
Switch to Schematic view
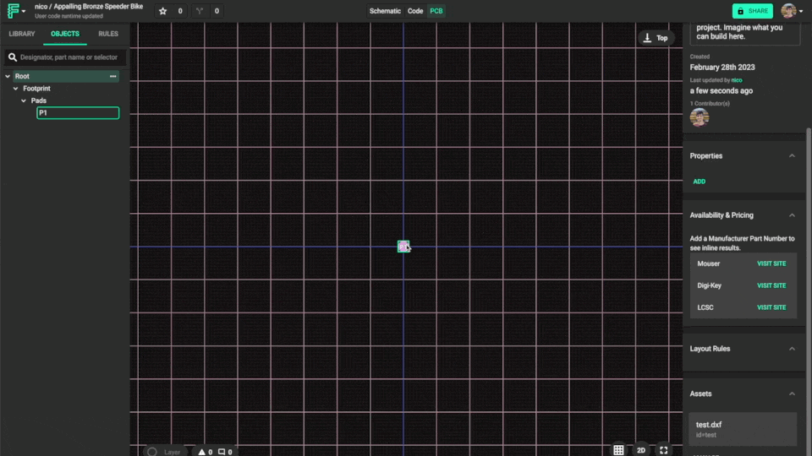click(x=385, y=11)
